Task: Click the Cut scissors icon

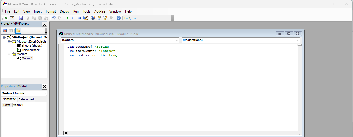Action: [28, 18]
